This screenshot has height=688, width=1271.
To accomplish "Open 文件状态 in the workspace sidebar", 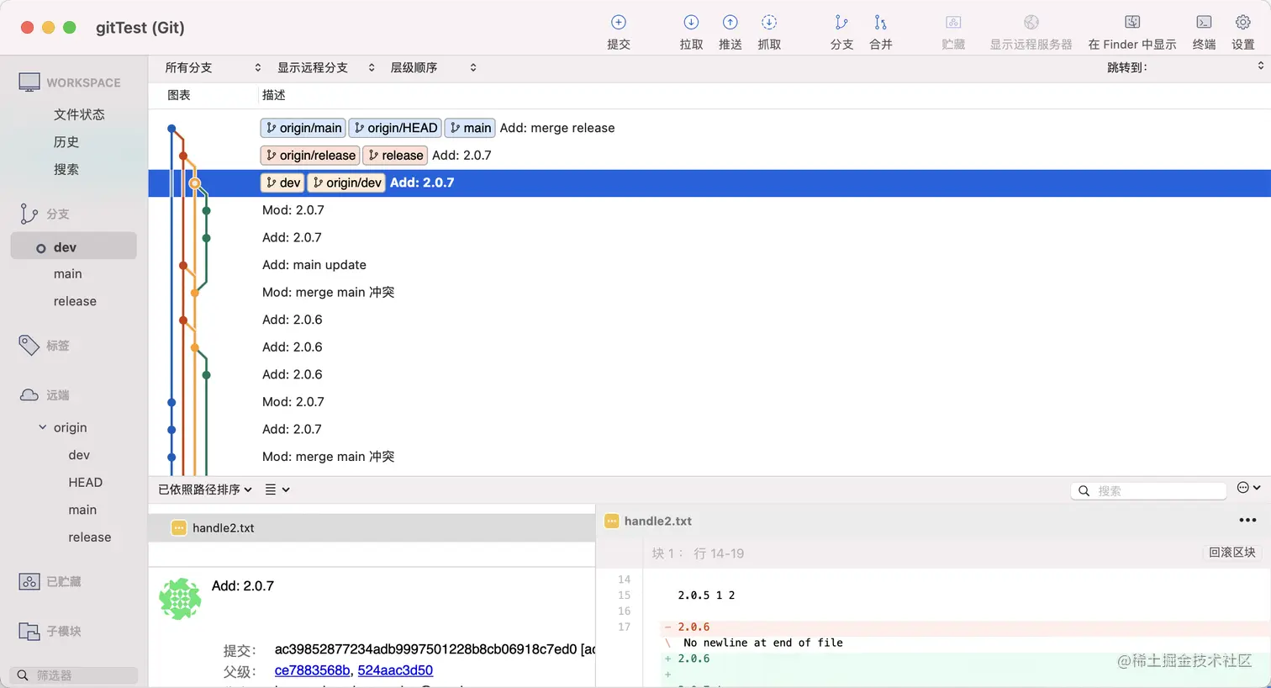I will [79, 114].
